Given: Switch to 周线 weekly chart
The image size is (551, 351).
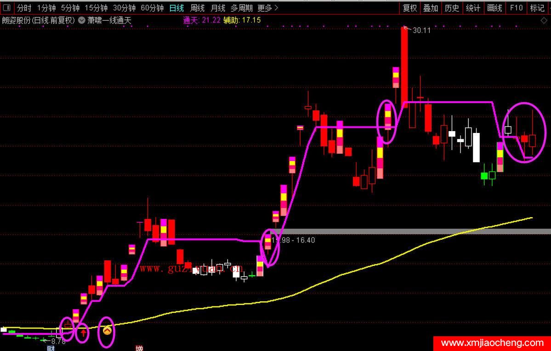Looking at the screenshot, I should pos(197,8).
